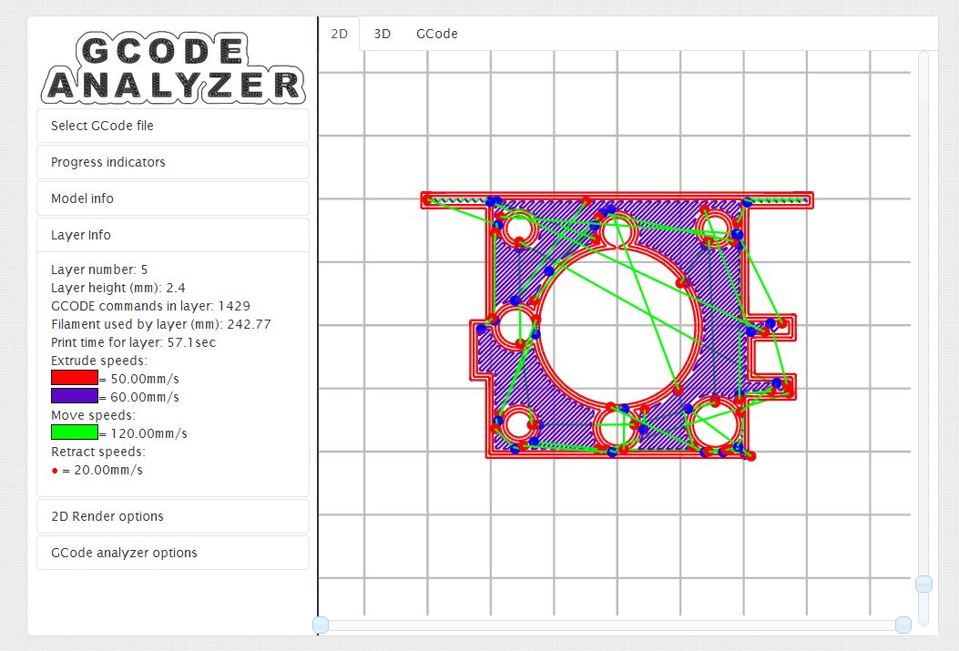Viewport: 959px width, 651px height.
Task: Switch to the 3D view tab
Action: (383, 34)
